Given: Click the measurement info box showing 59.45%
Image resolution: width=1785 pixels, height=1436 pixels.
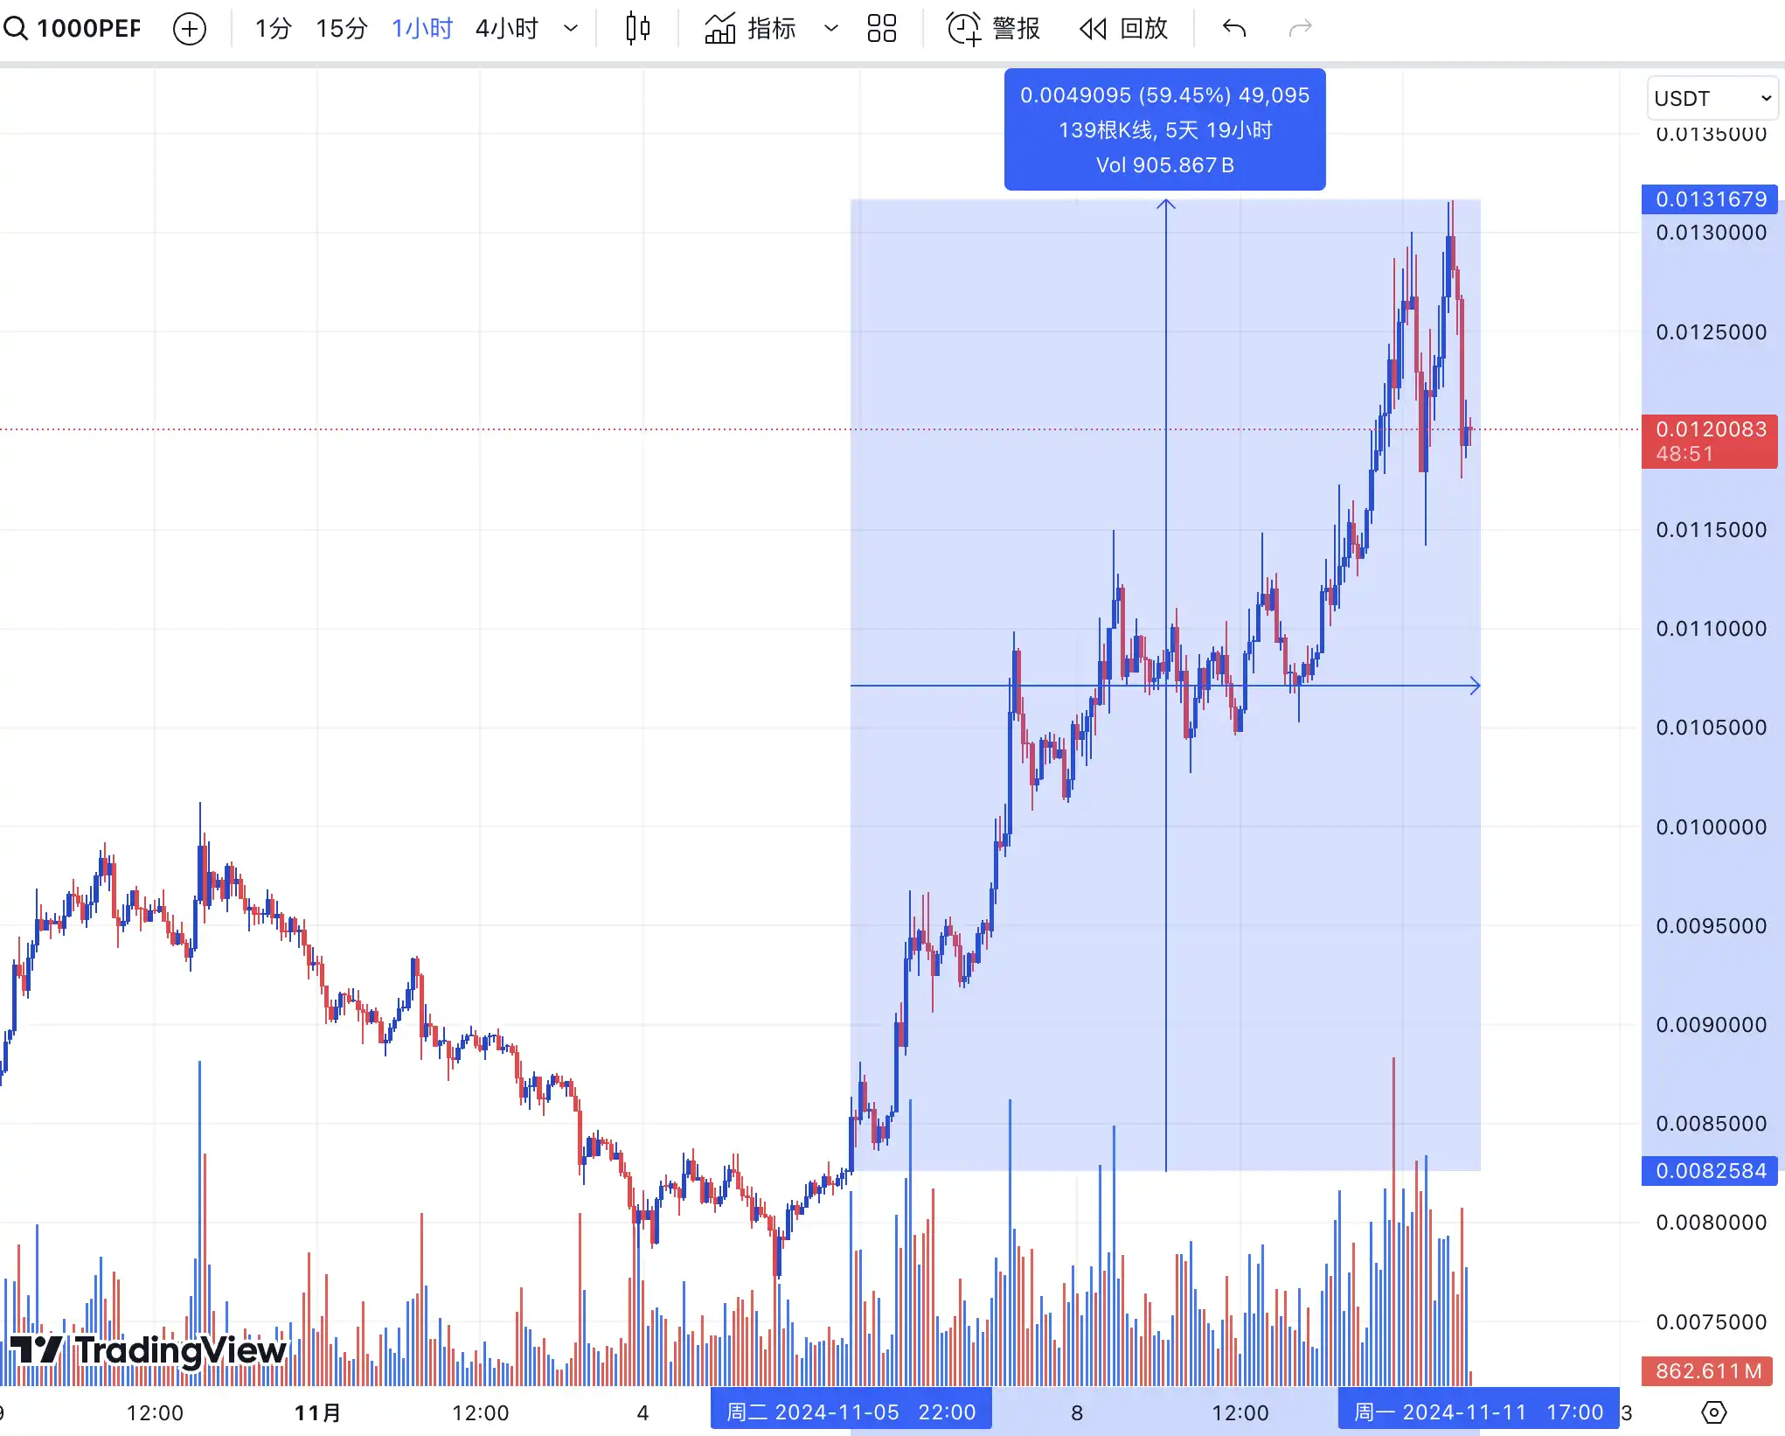Looking at the screenshot, I should tap(1164, 129).
